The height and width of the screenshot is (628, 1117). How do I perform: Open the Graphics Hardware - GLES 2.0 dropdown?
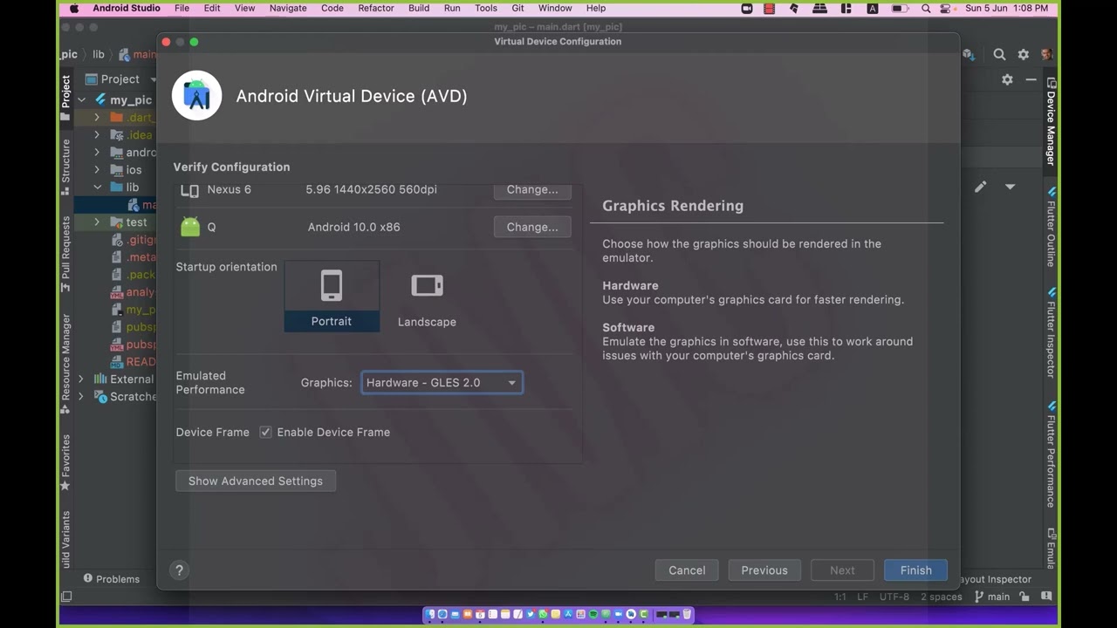click(x=442, y=382)
